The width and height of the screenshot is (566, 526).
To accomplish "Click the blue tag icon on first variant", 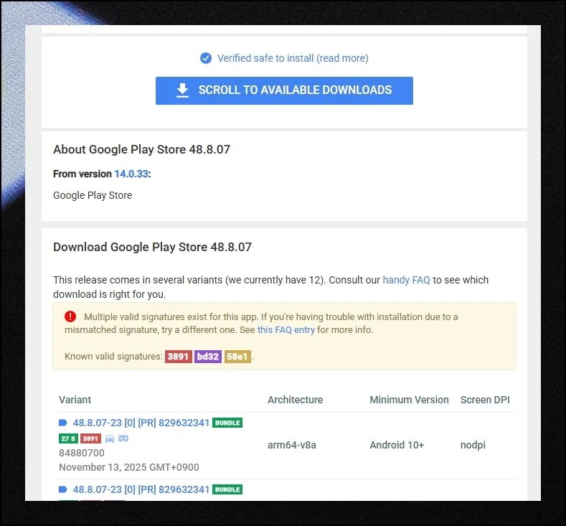I will 64,423.
